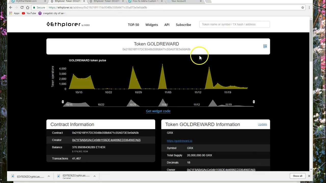Image resolution: width=326 pixels, height=183 pixels.
Task: Go back using the browser back arrow
Action: pos(11,7)
